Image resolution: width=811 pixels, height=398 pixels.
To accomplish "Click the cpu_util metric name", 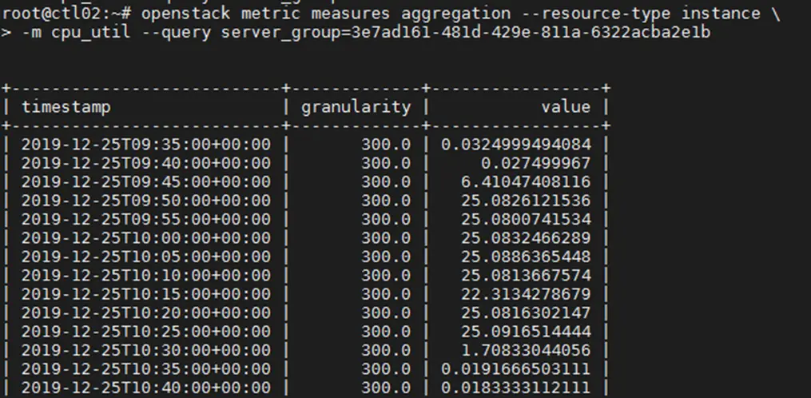I will pos(91,33).
